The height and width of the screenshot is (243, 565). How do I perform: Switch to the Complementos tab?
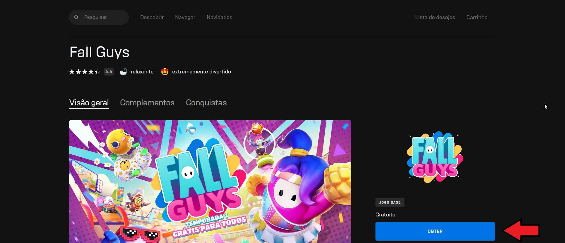[x=147, y=103]
